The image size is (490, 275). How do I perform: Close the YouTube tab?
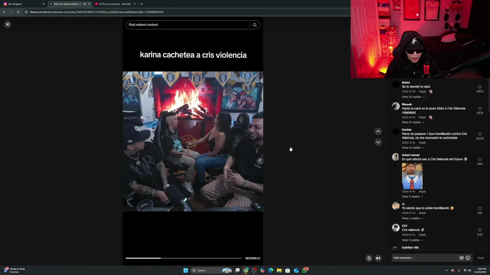pos(135,4)
